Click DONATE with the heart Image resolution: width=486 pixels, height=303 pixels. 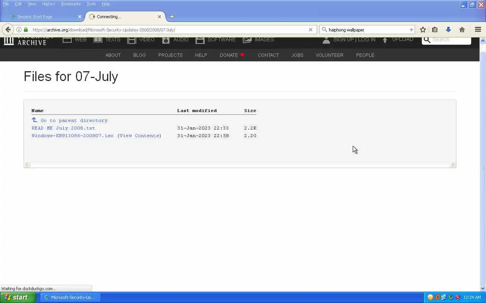tap(232, 55)
